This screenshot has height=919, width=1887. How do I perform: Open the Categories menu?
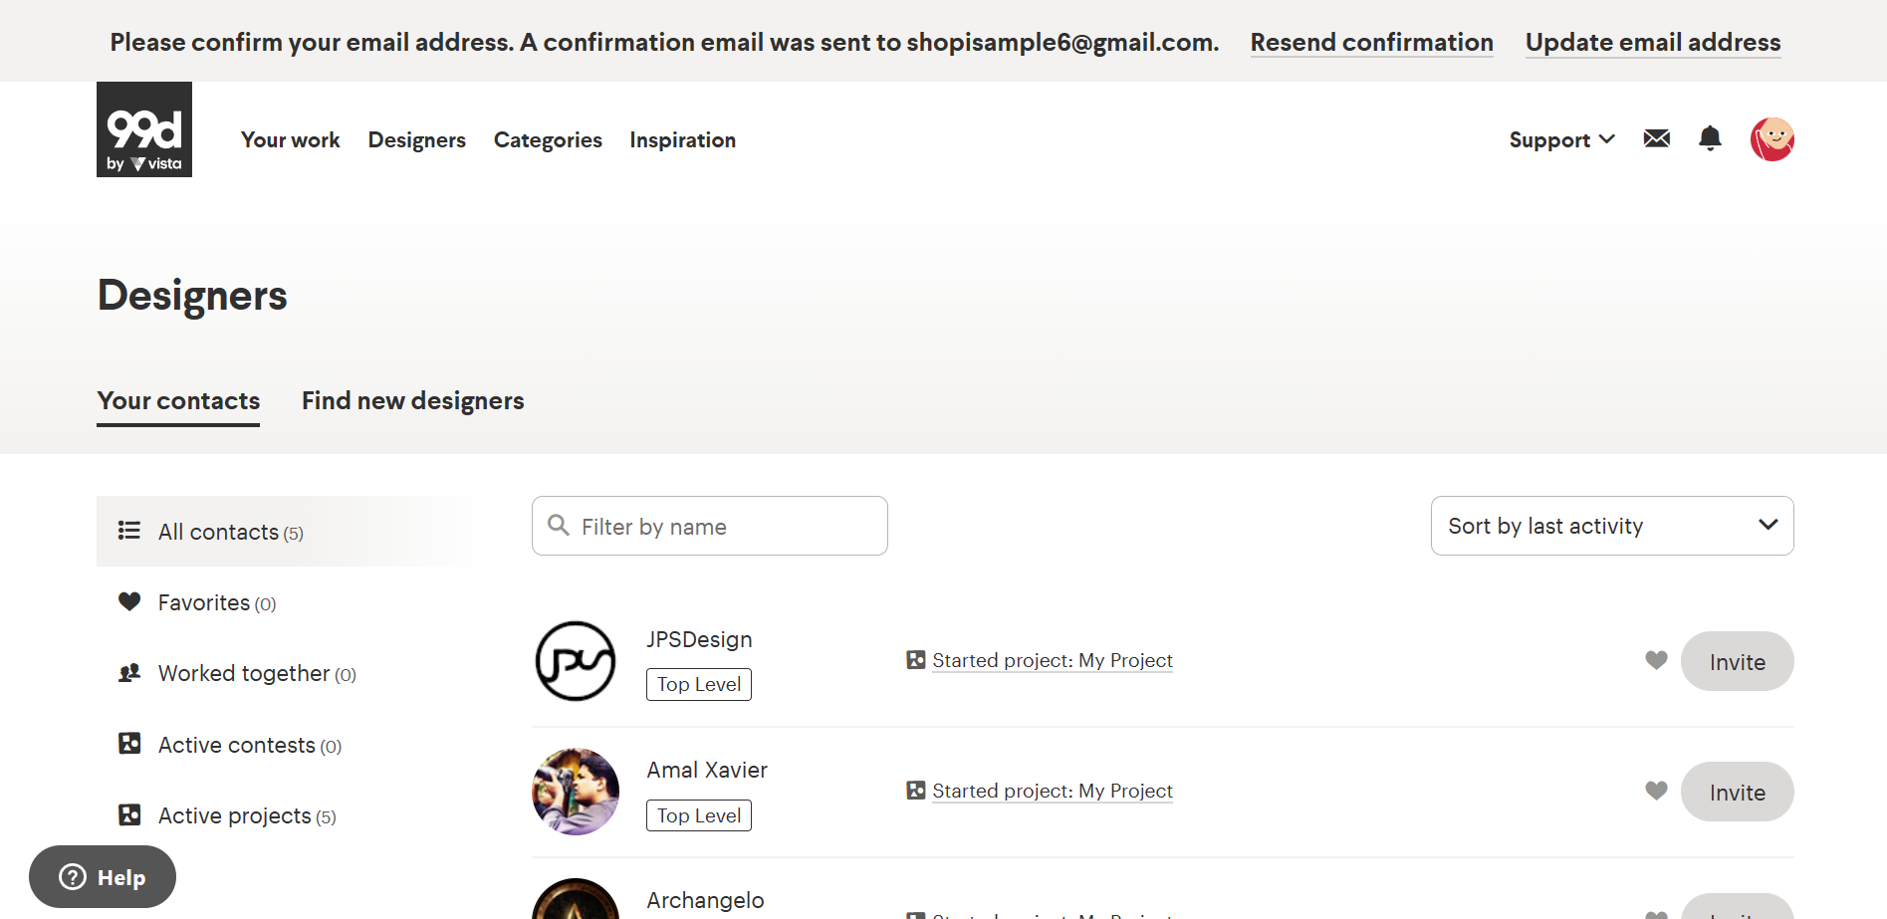point(548,139)
